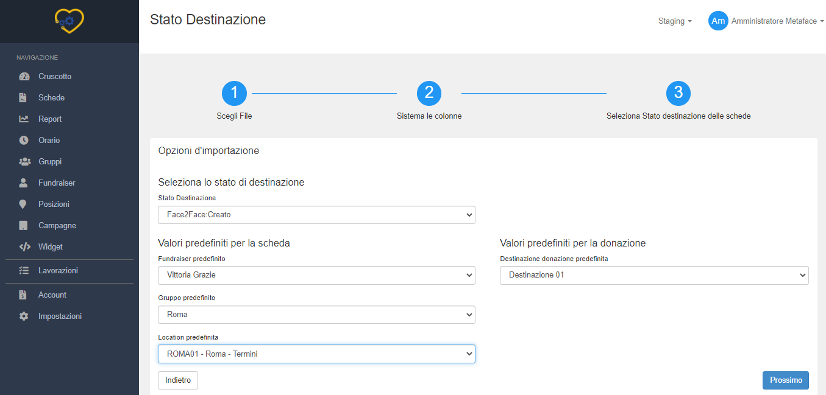This screenshot has height=395, width=826.
Task: Click the Indietro button
Action: tap(178, 380)
